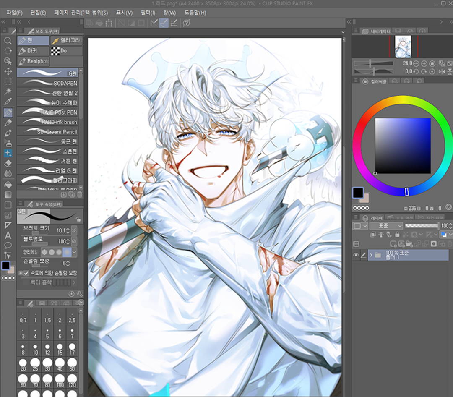Open the 파일(F) menu
The height and width of the screenshot is (397, 453).
[14, 13]
